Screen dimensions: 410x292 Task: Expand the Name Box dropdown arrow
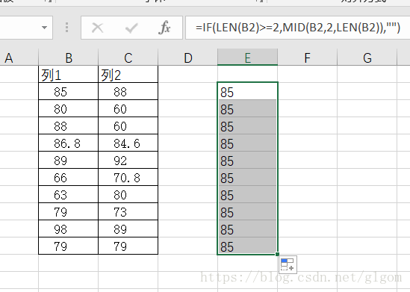point(45,28)
